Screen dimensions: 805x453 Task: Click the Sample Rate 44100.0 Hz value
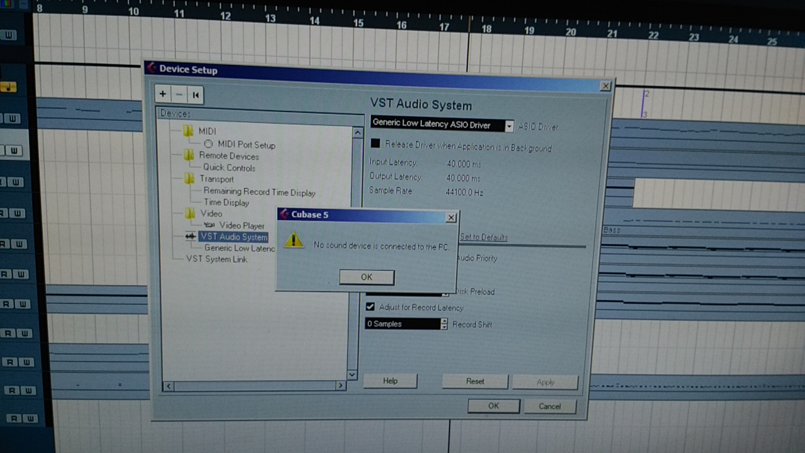coord(465,192)
